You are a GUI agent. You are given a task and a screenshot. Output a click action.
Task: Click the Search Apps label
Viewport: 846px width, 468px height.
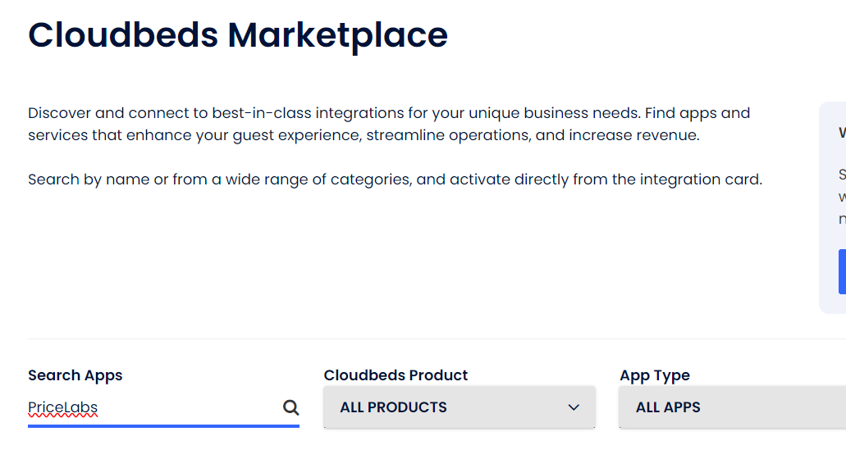75,375
